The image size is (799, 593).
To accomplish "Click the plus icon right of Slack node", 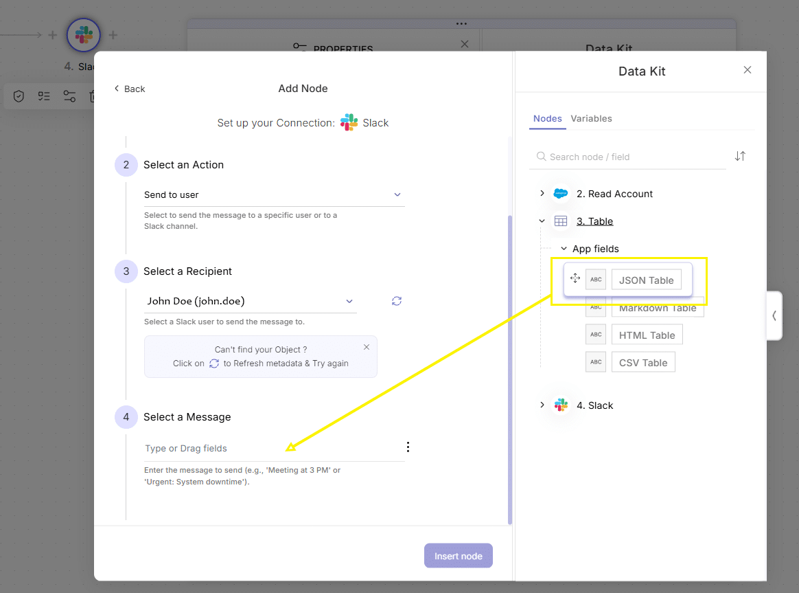I will click(x=113, y=35).
